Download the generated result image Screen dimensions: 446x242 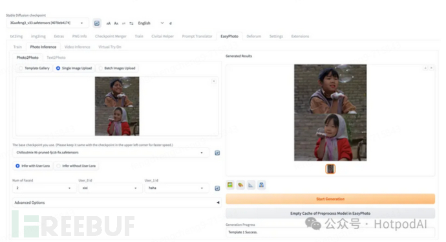click(x=425, y=68)
